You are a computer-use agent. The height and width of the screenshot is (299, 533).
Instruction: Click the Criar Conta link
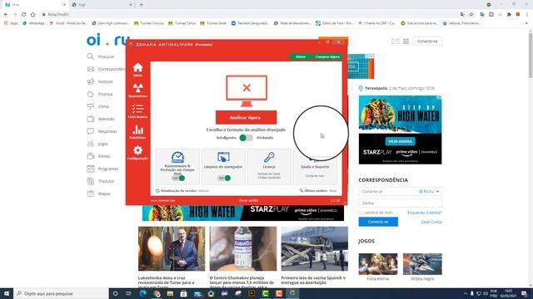tap(431, 222)
